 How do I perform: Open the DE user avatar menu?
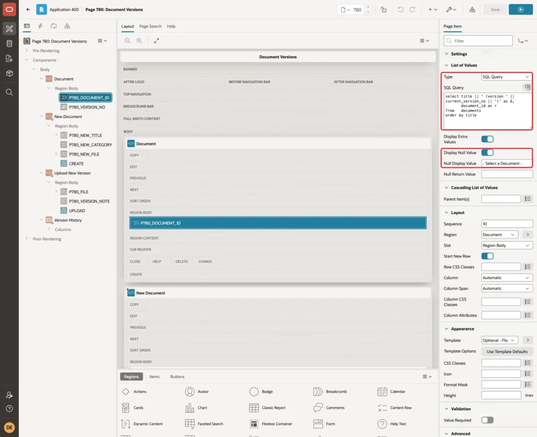pyautogui.click(x=9, y=428)
